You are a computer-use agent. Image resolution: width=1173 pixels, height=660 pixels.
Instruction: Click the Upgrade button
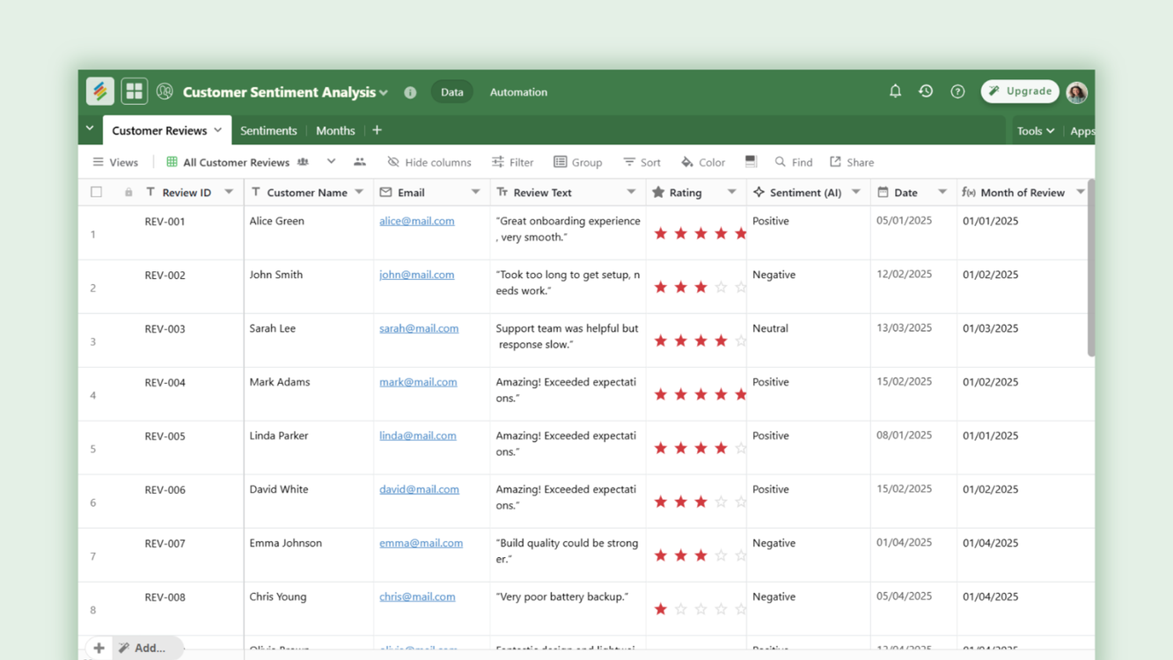[1020, 91]
